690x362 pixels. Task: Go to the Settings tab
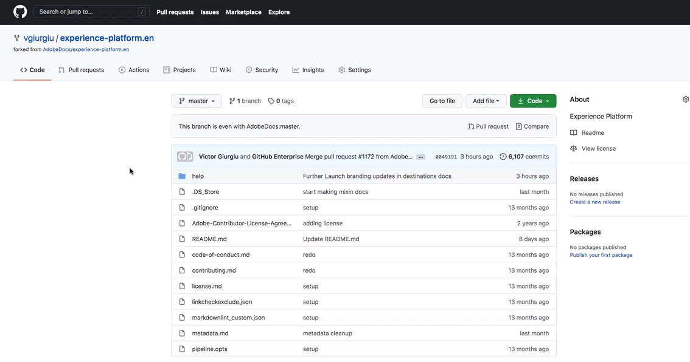pos(355,70)
